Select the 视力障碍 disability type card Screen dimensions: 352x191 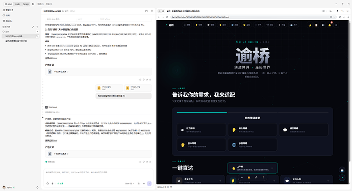click(202, 129)
